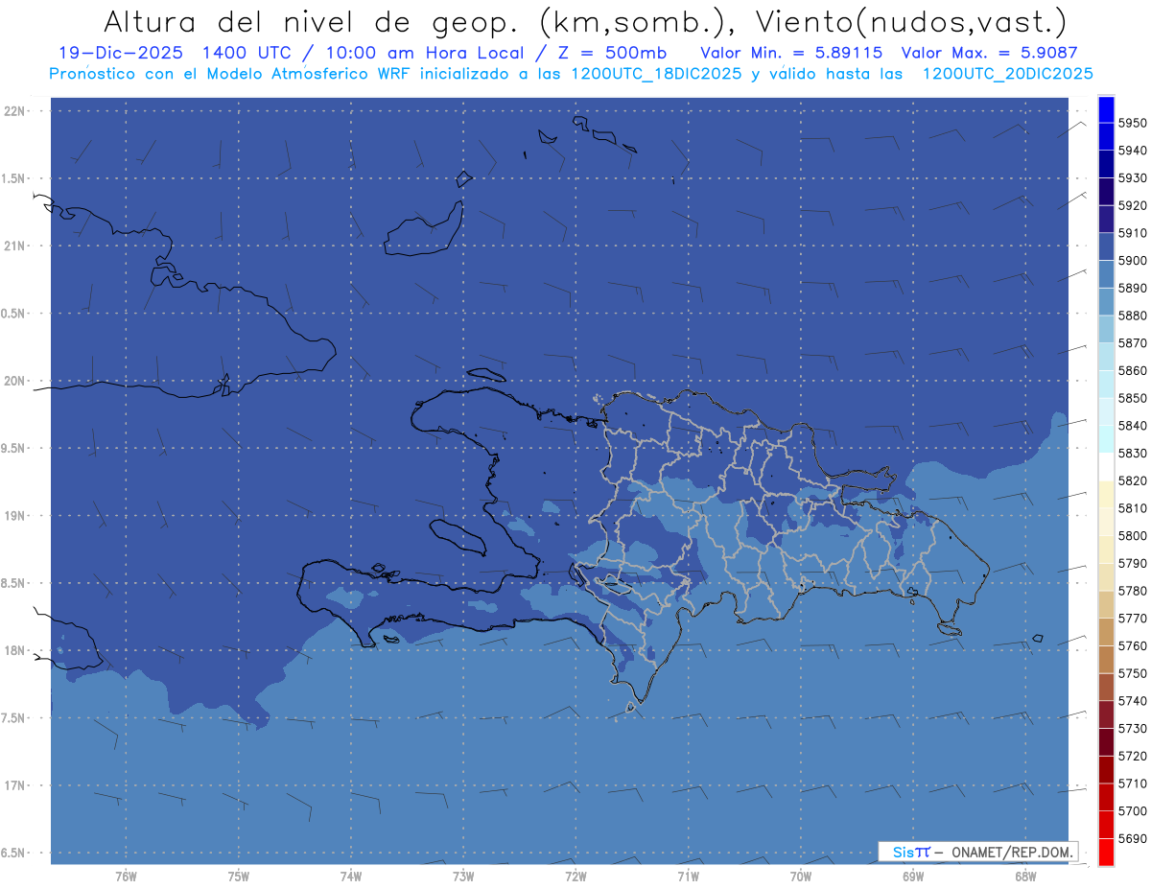The image size is (1151, 889).
Task: Click the '5800' colorbar label
Action: pyautogui.click(x=1133, y=535)
